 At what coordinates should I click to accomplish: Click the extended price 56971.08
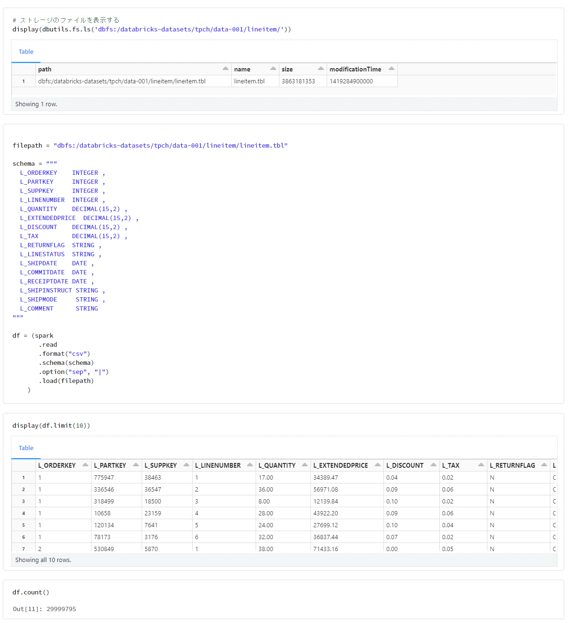326,490
